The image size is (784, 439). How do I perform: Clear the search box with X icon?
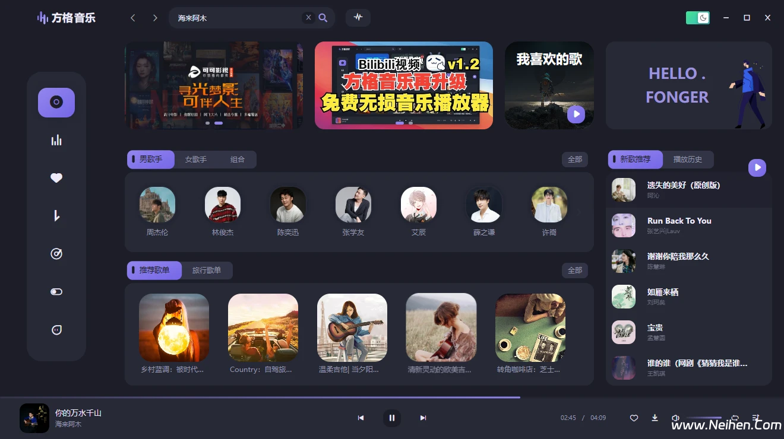coord(308,18)
